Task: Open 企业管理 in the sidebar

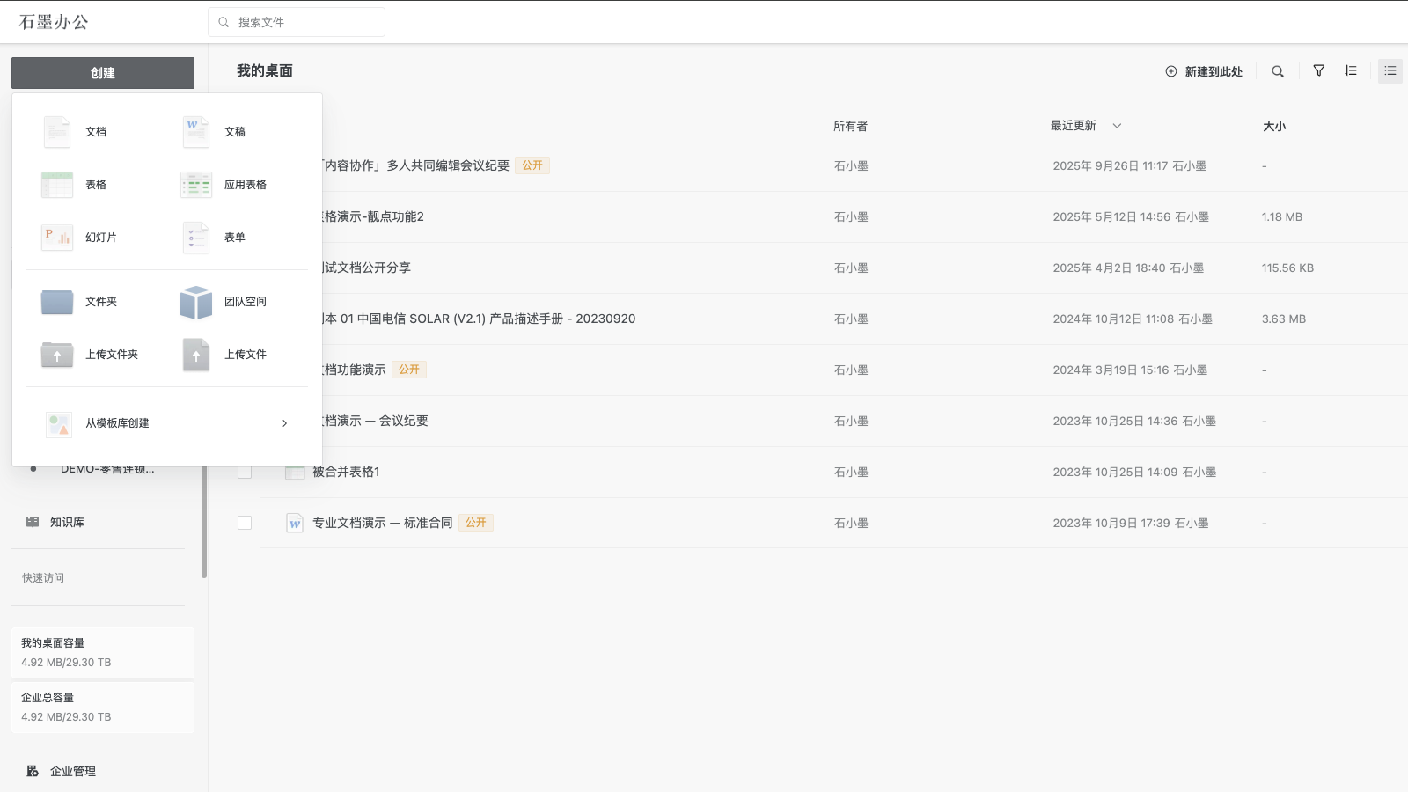Action: pyautogui.click(x=72, y=771)
